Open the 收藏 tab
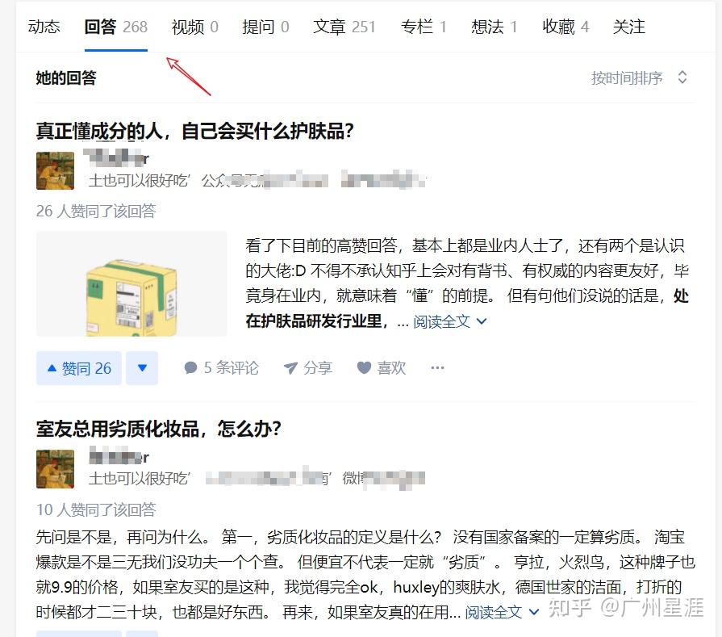Screen dimensions: 722x637 coord(565,27)
